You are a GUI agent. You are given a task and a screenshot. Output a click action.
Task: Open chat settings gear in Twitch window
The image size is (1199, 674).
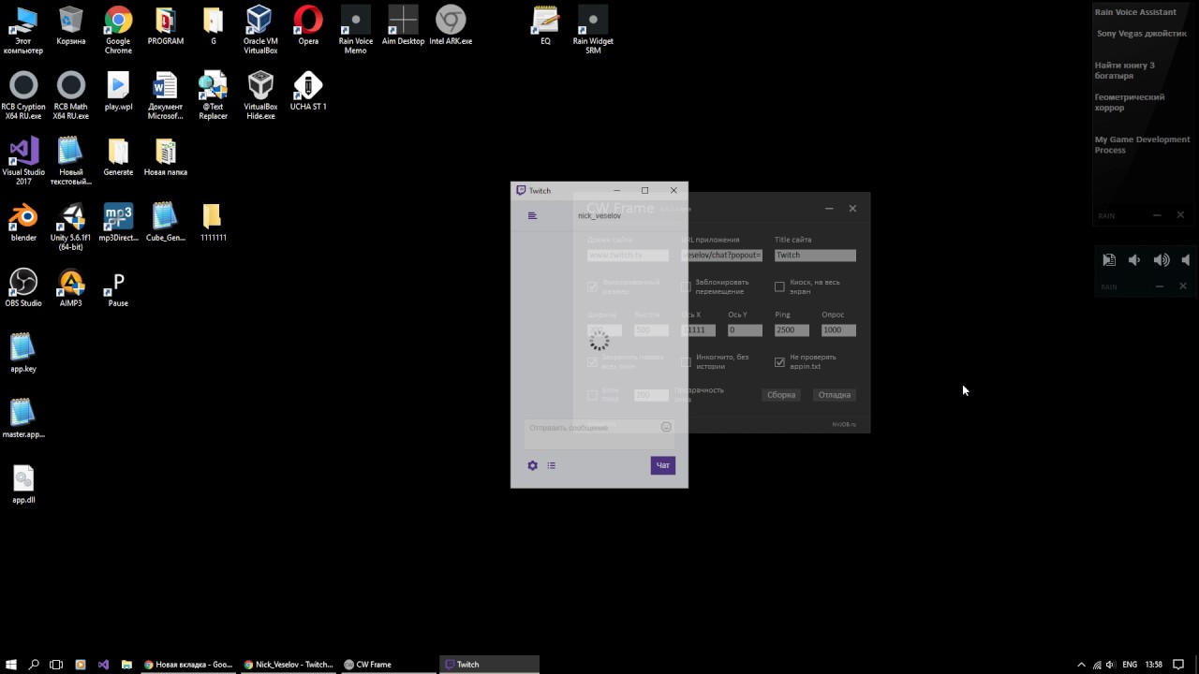click(x=532, y=465)
